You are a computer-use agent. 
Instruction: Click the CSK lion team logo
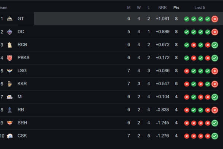(10, 136)
